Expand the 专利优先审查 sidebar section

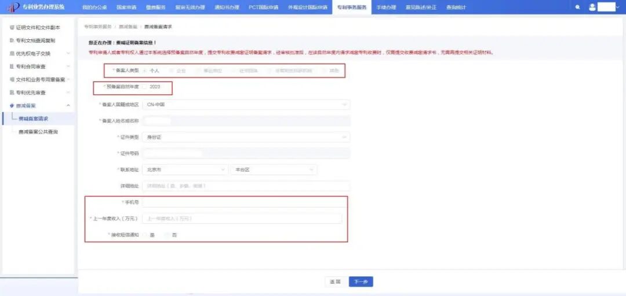[x=39, y=92]
